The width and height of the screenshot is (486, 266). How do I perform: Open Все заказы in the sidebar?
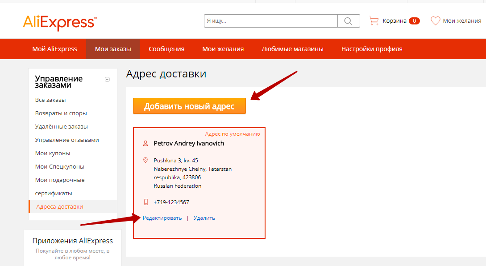pos(50,100)
